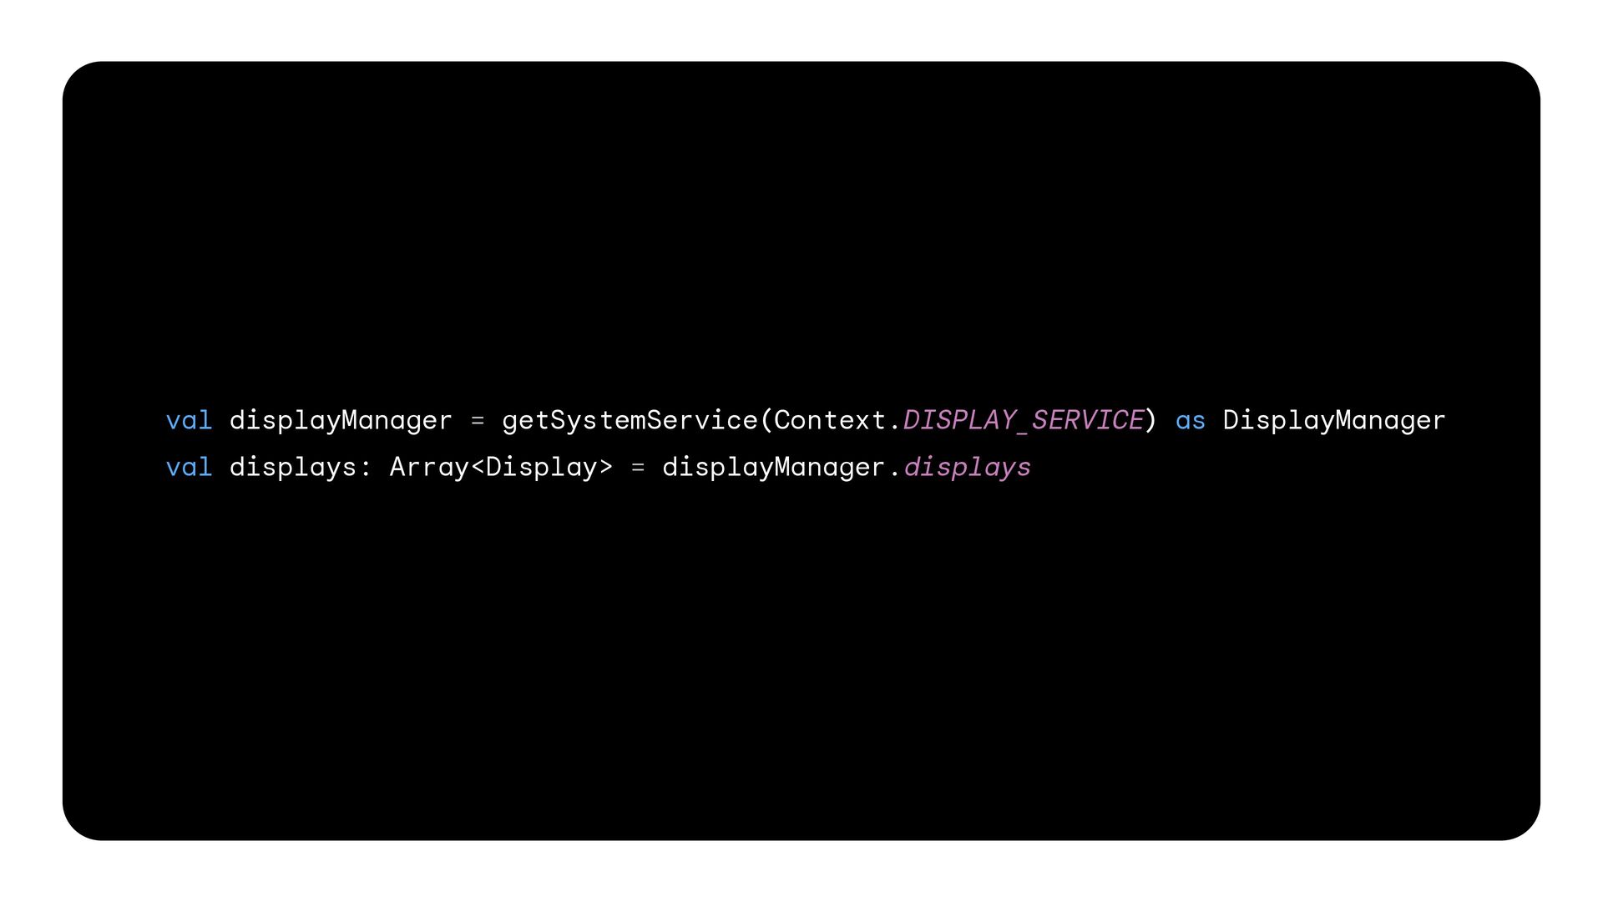Click the closing parenthesis after DISPLAY_SERVICE
This screenshot has height=902, width=1603.
(1151, 420)
